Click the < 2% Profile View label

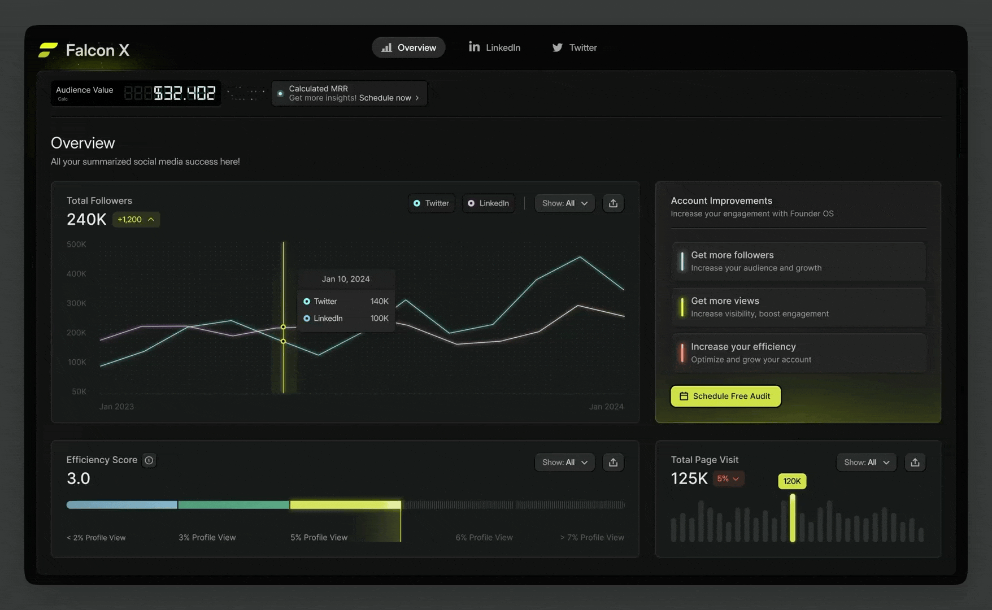[96, 538]
